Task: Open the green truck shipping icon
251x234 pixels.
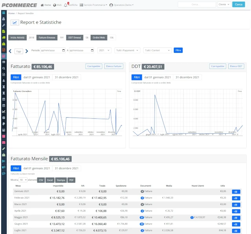Action: 4,37
